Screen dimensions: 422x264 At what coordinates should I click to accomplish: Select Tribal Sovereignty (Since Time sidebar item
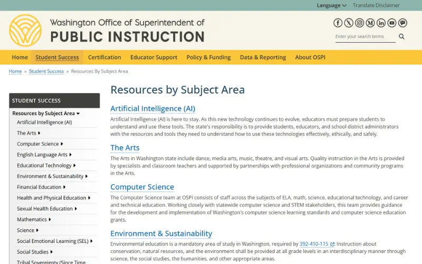tap(51, 261)
